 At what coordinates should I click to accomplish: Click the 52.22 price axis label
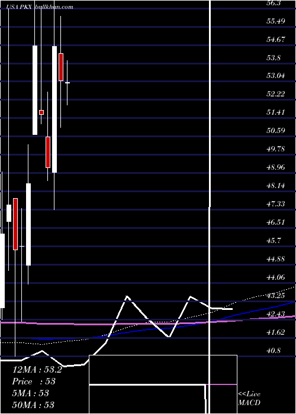pos(276,94)
